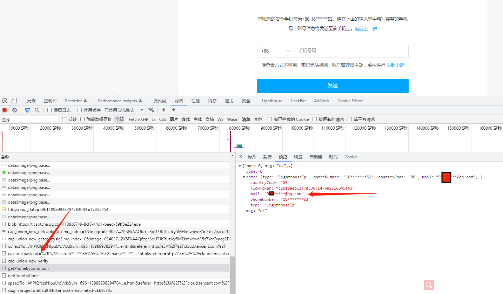This screenshot has width=503, height=294.
Task: Open the throttling mode dropdown arrow
Action: pos(142,110)
